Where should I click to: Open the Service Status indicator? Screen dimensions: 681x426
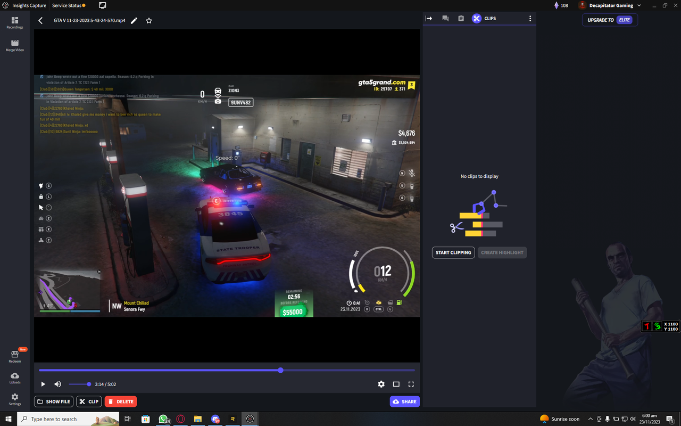[69, 5]
